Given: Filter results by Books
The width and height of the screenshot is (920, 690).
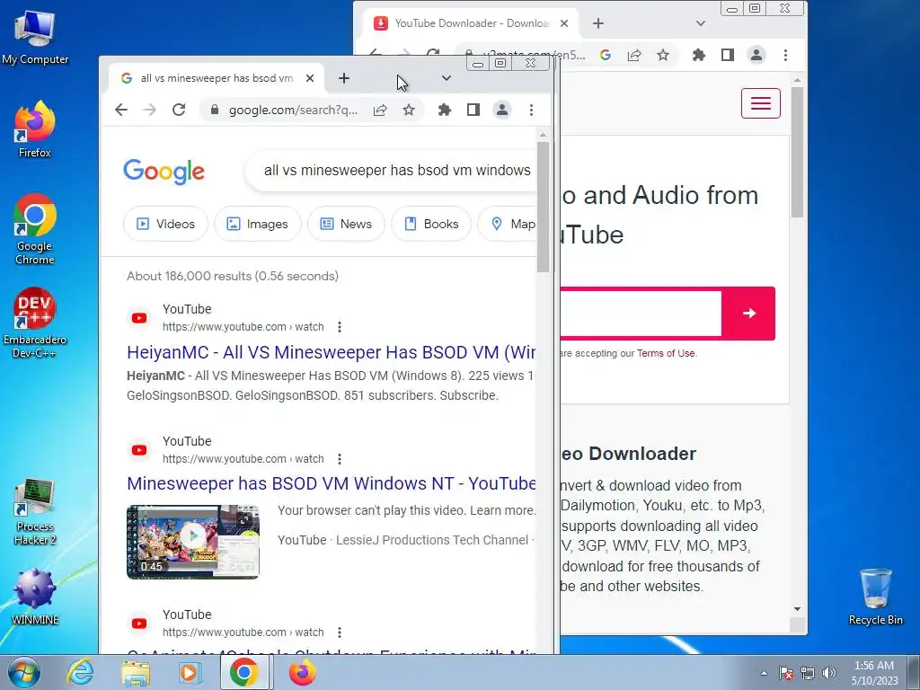Looking at the screenshot, I should click(x=430, y=224).
